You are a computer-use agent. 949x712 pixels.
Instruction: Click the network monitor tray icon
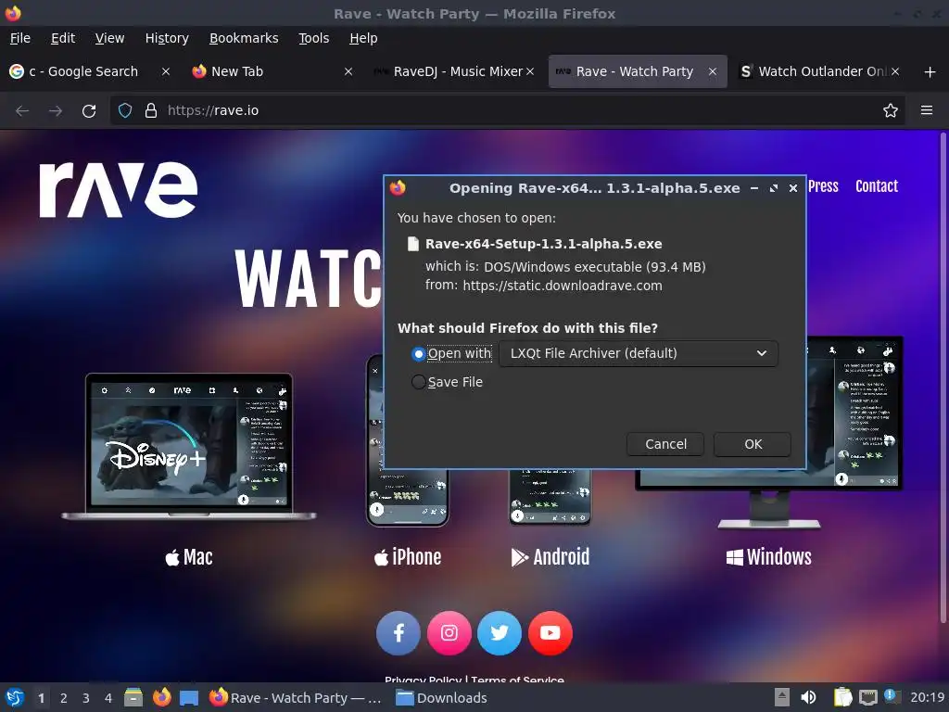pyautogui.click(x=867, y=698)
